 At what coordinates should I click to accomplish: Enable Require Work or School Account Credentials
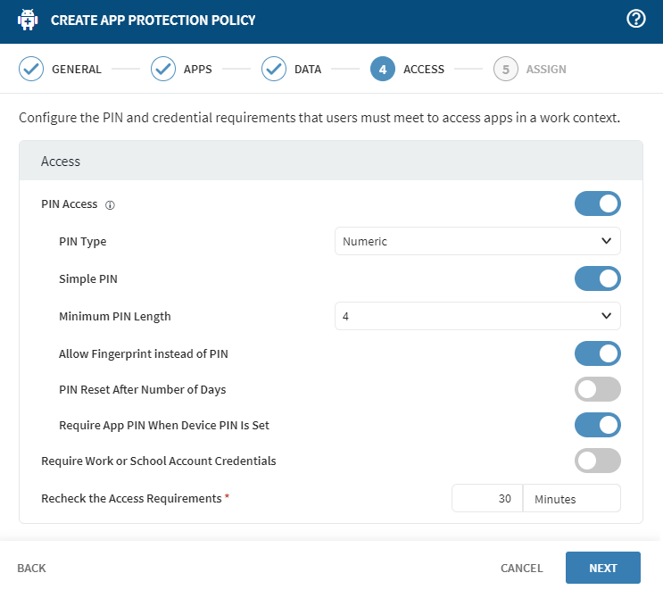click(597, 461)
